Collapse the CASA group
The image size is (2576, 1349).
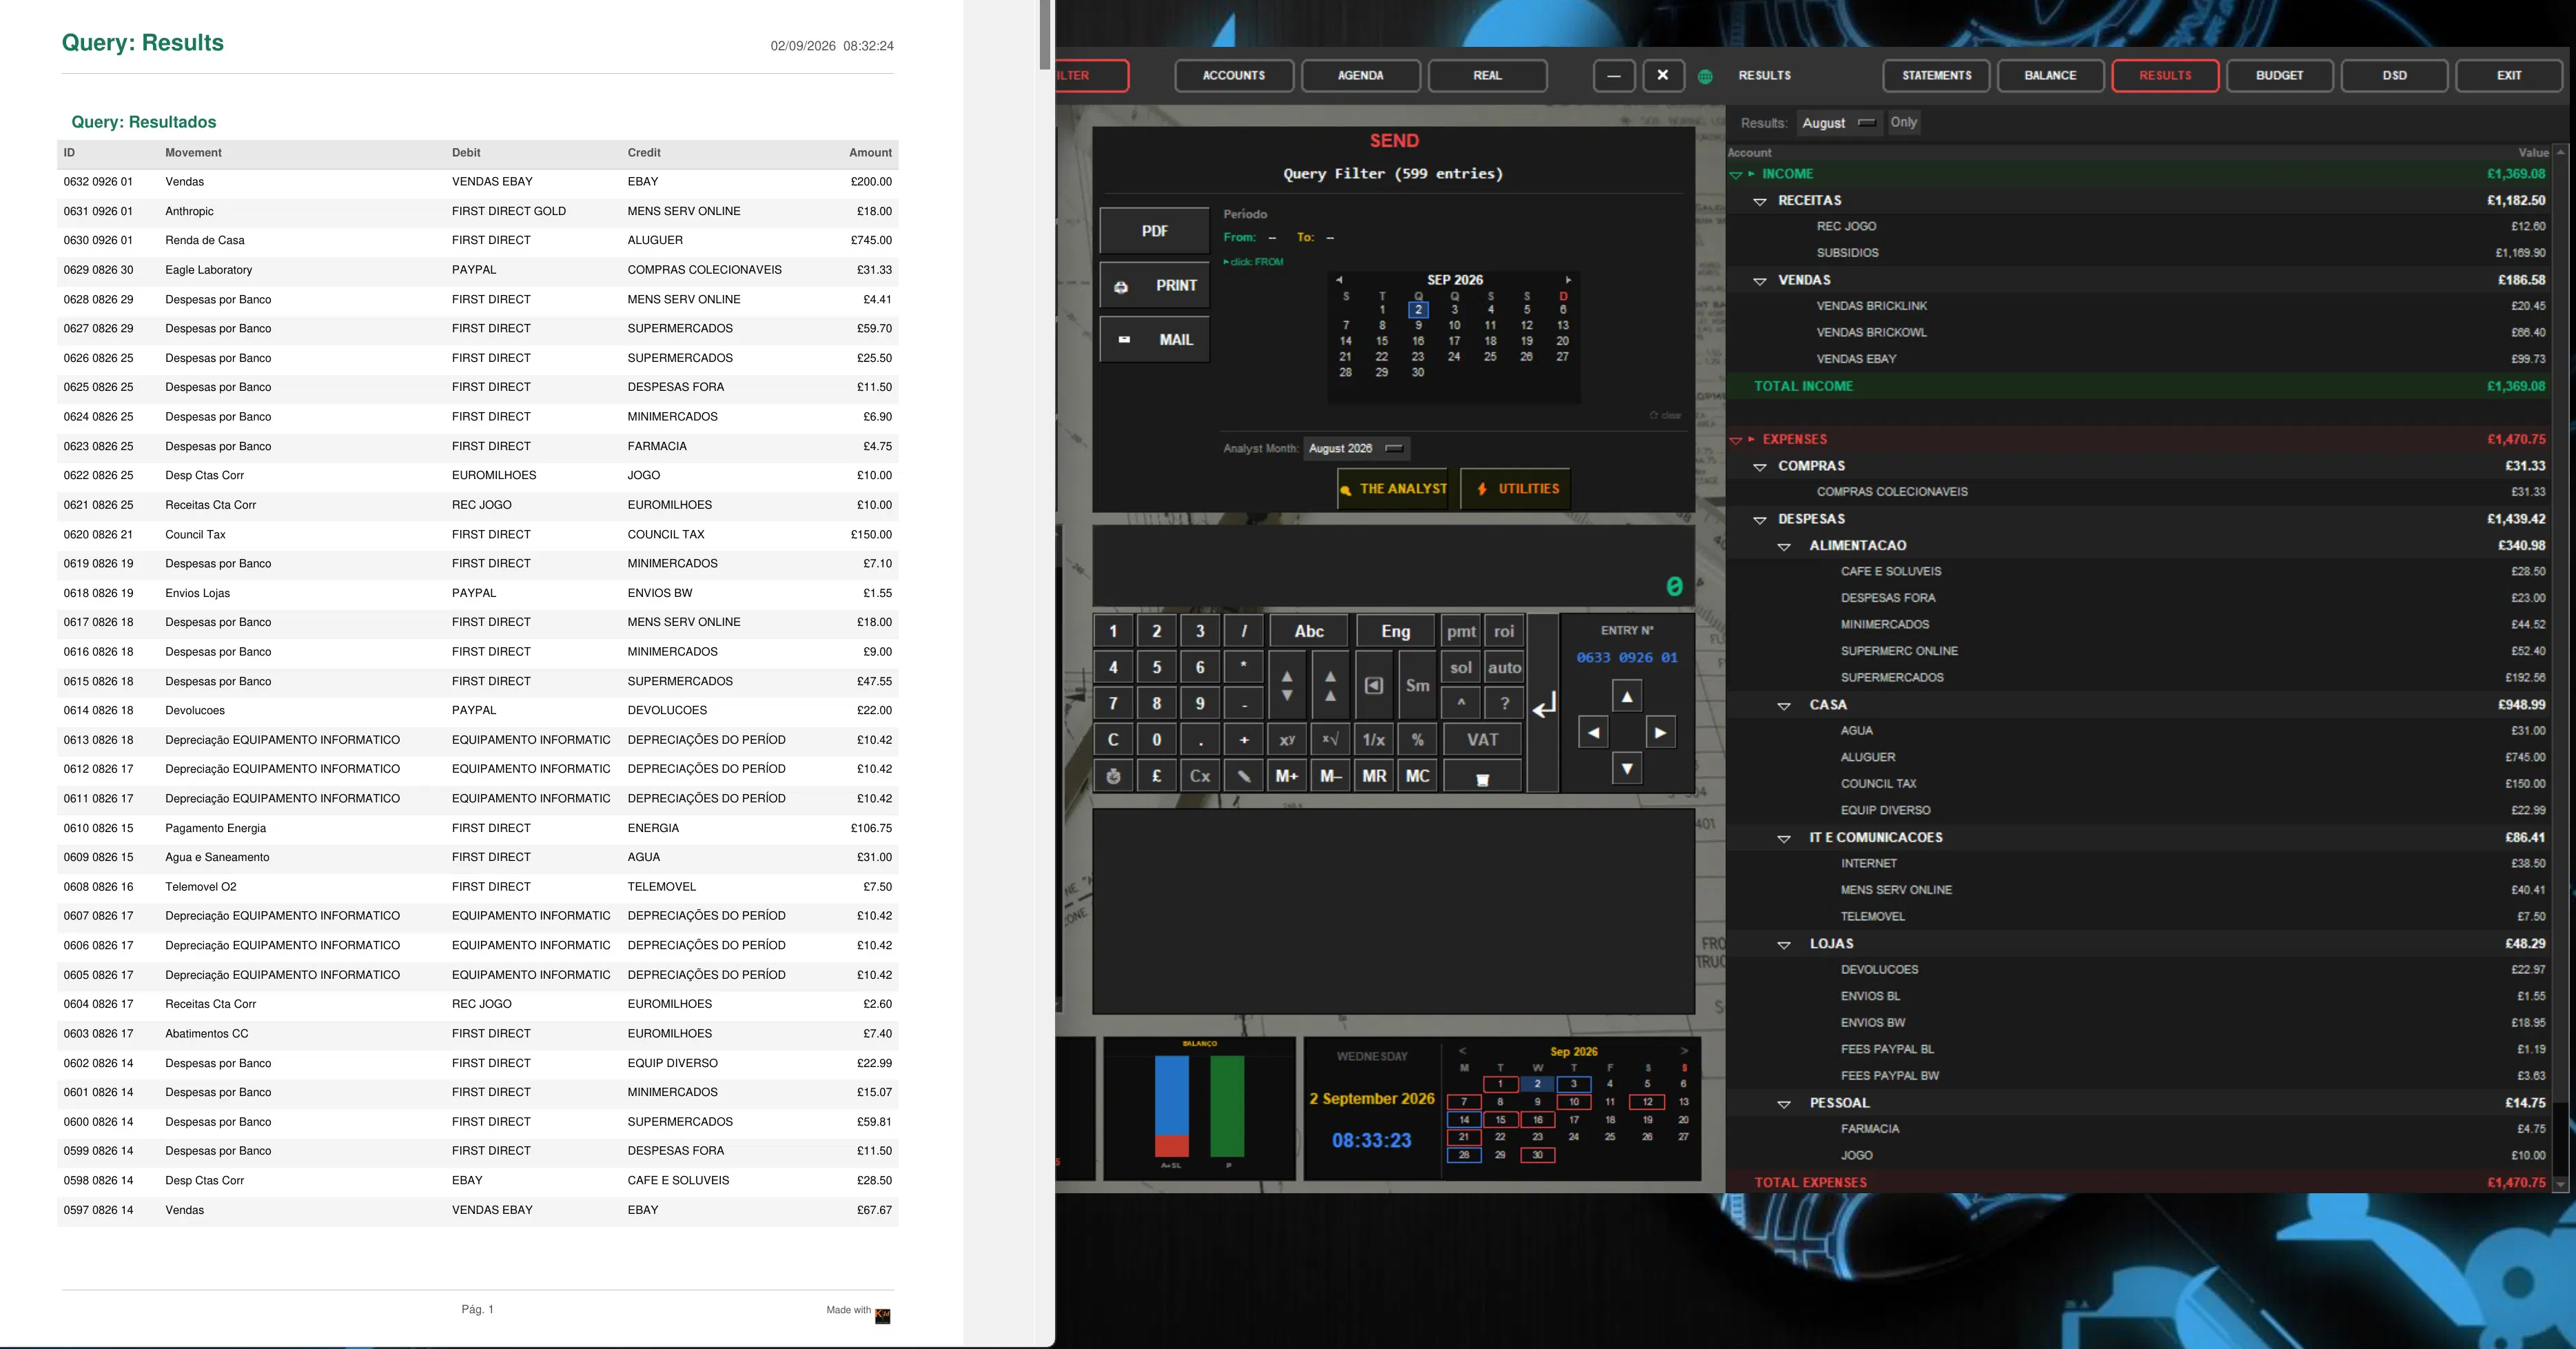[1784, 706]
